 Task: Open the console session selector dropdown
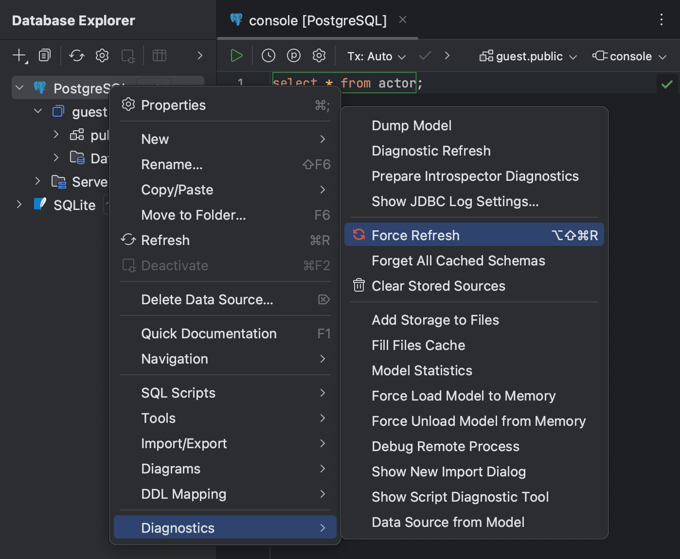coord(629,56)
